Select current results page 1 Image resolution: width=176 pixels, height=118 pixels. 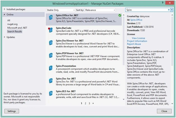coord(82,103)
